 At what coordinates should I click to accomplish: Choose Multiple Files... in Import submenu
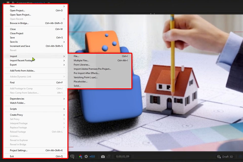click(x=100, y=60)
